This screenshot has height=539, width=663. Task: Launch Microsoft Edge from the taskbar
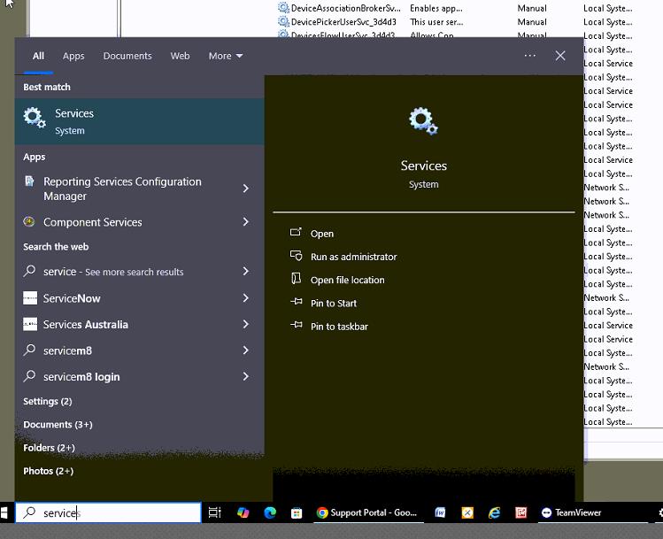(x=270, y=512)
